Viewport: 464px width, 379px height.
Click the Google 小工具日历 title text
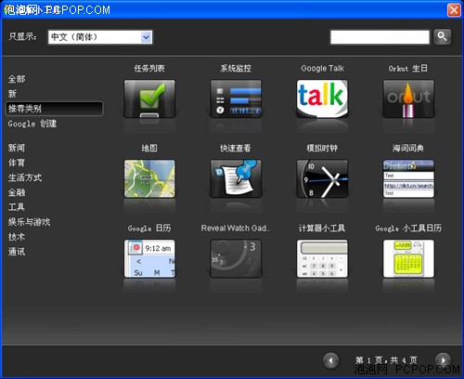click(408, 229)
